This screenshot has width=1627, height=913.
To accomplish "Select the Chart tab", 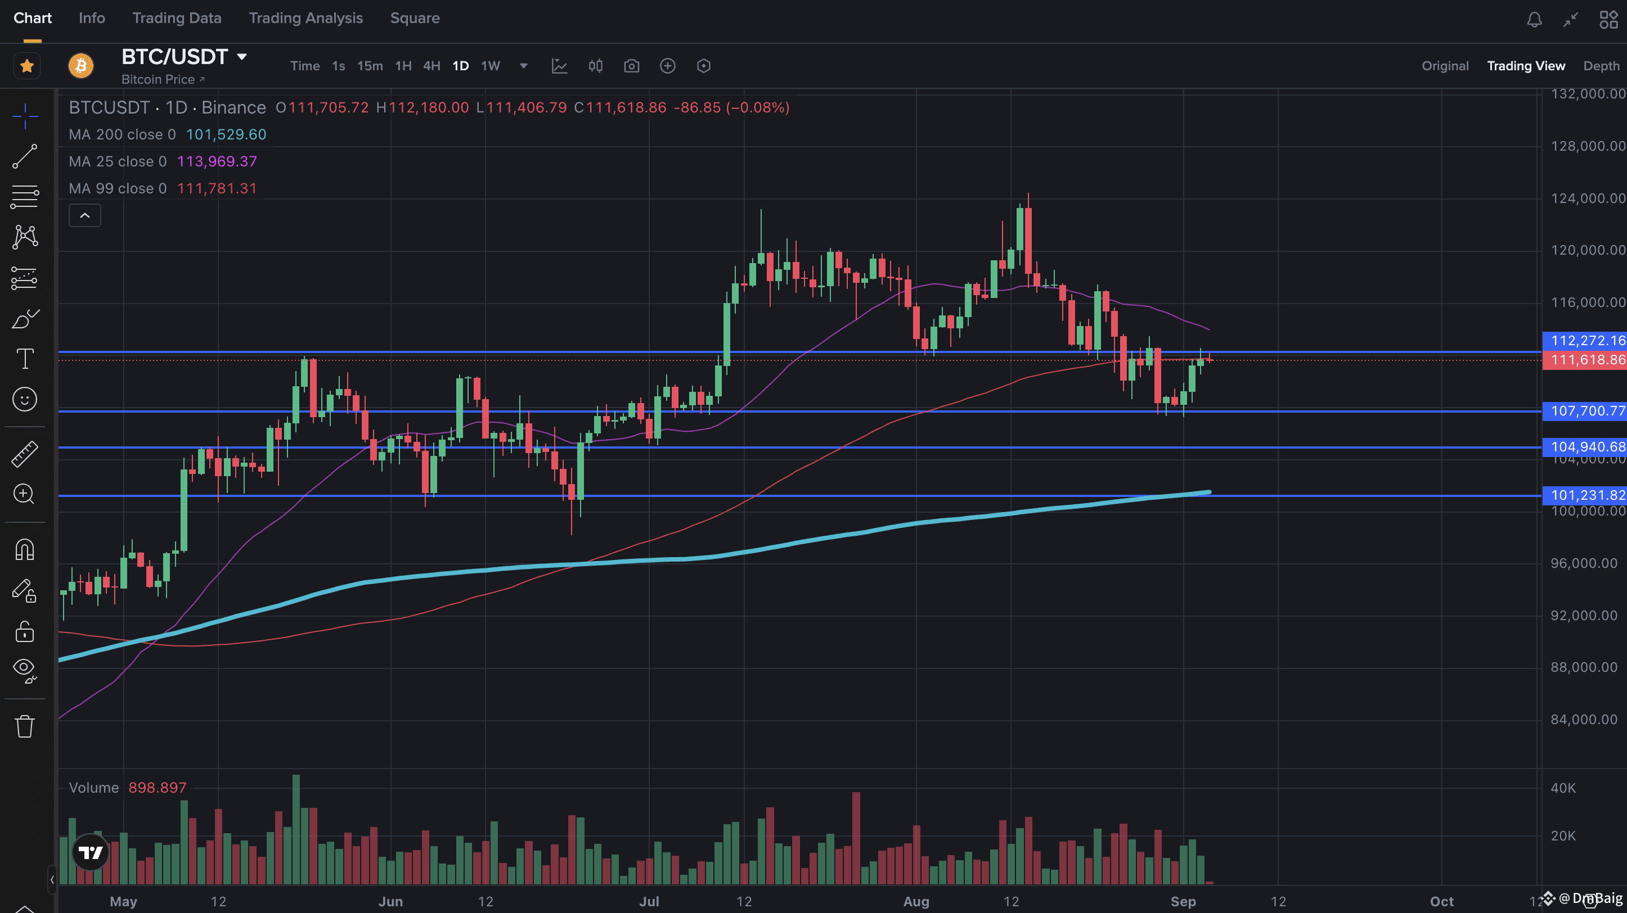I will pyautogui.click(x=32, y=17).
